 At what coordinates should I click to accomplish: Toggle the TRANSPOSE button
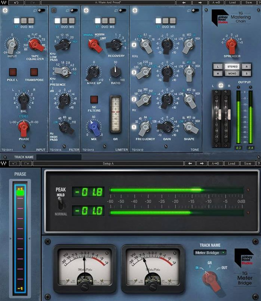pyautogui.click(x=34, y=72)
